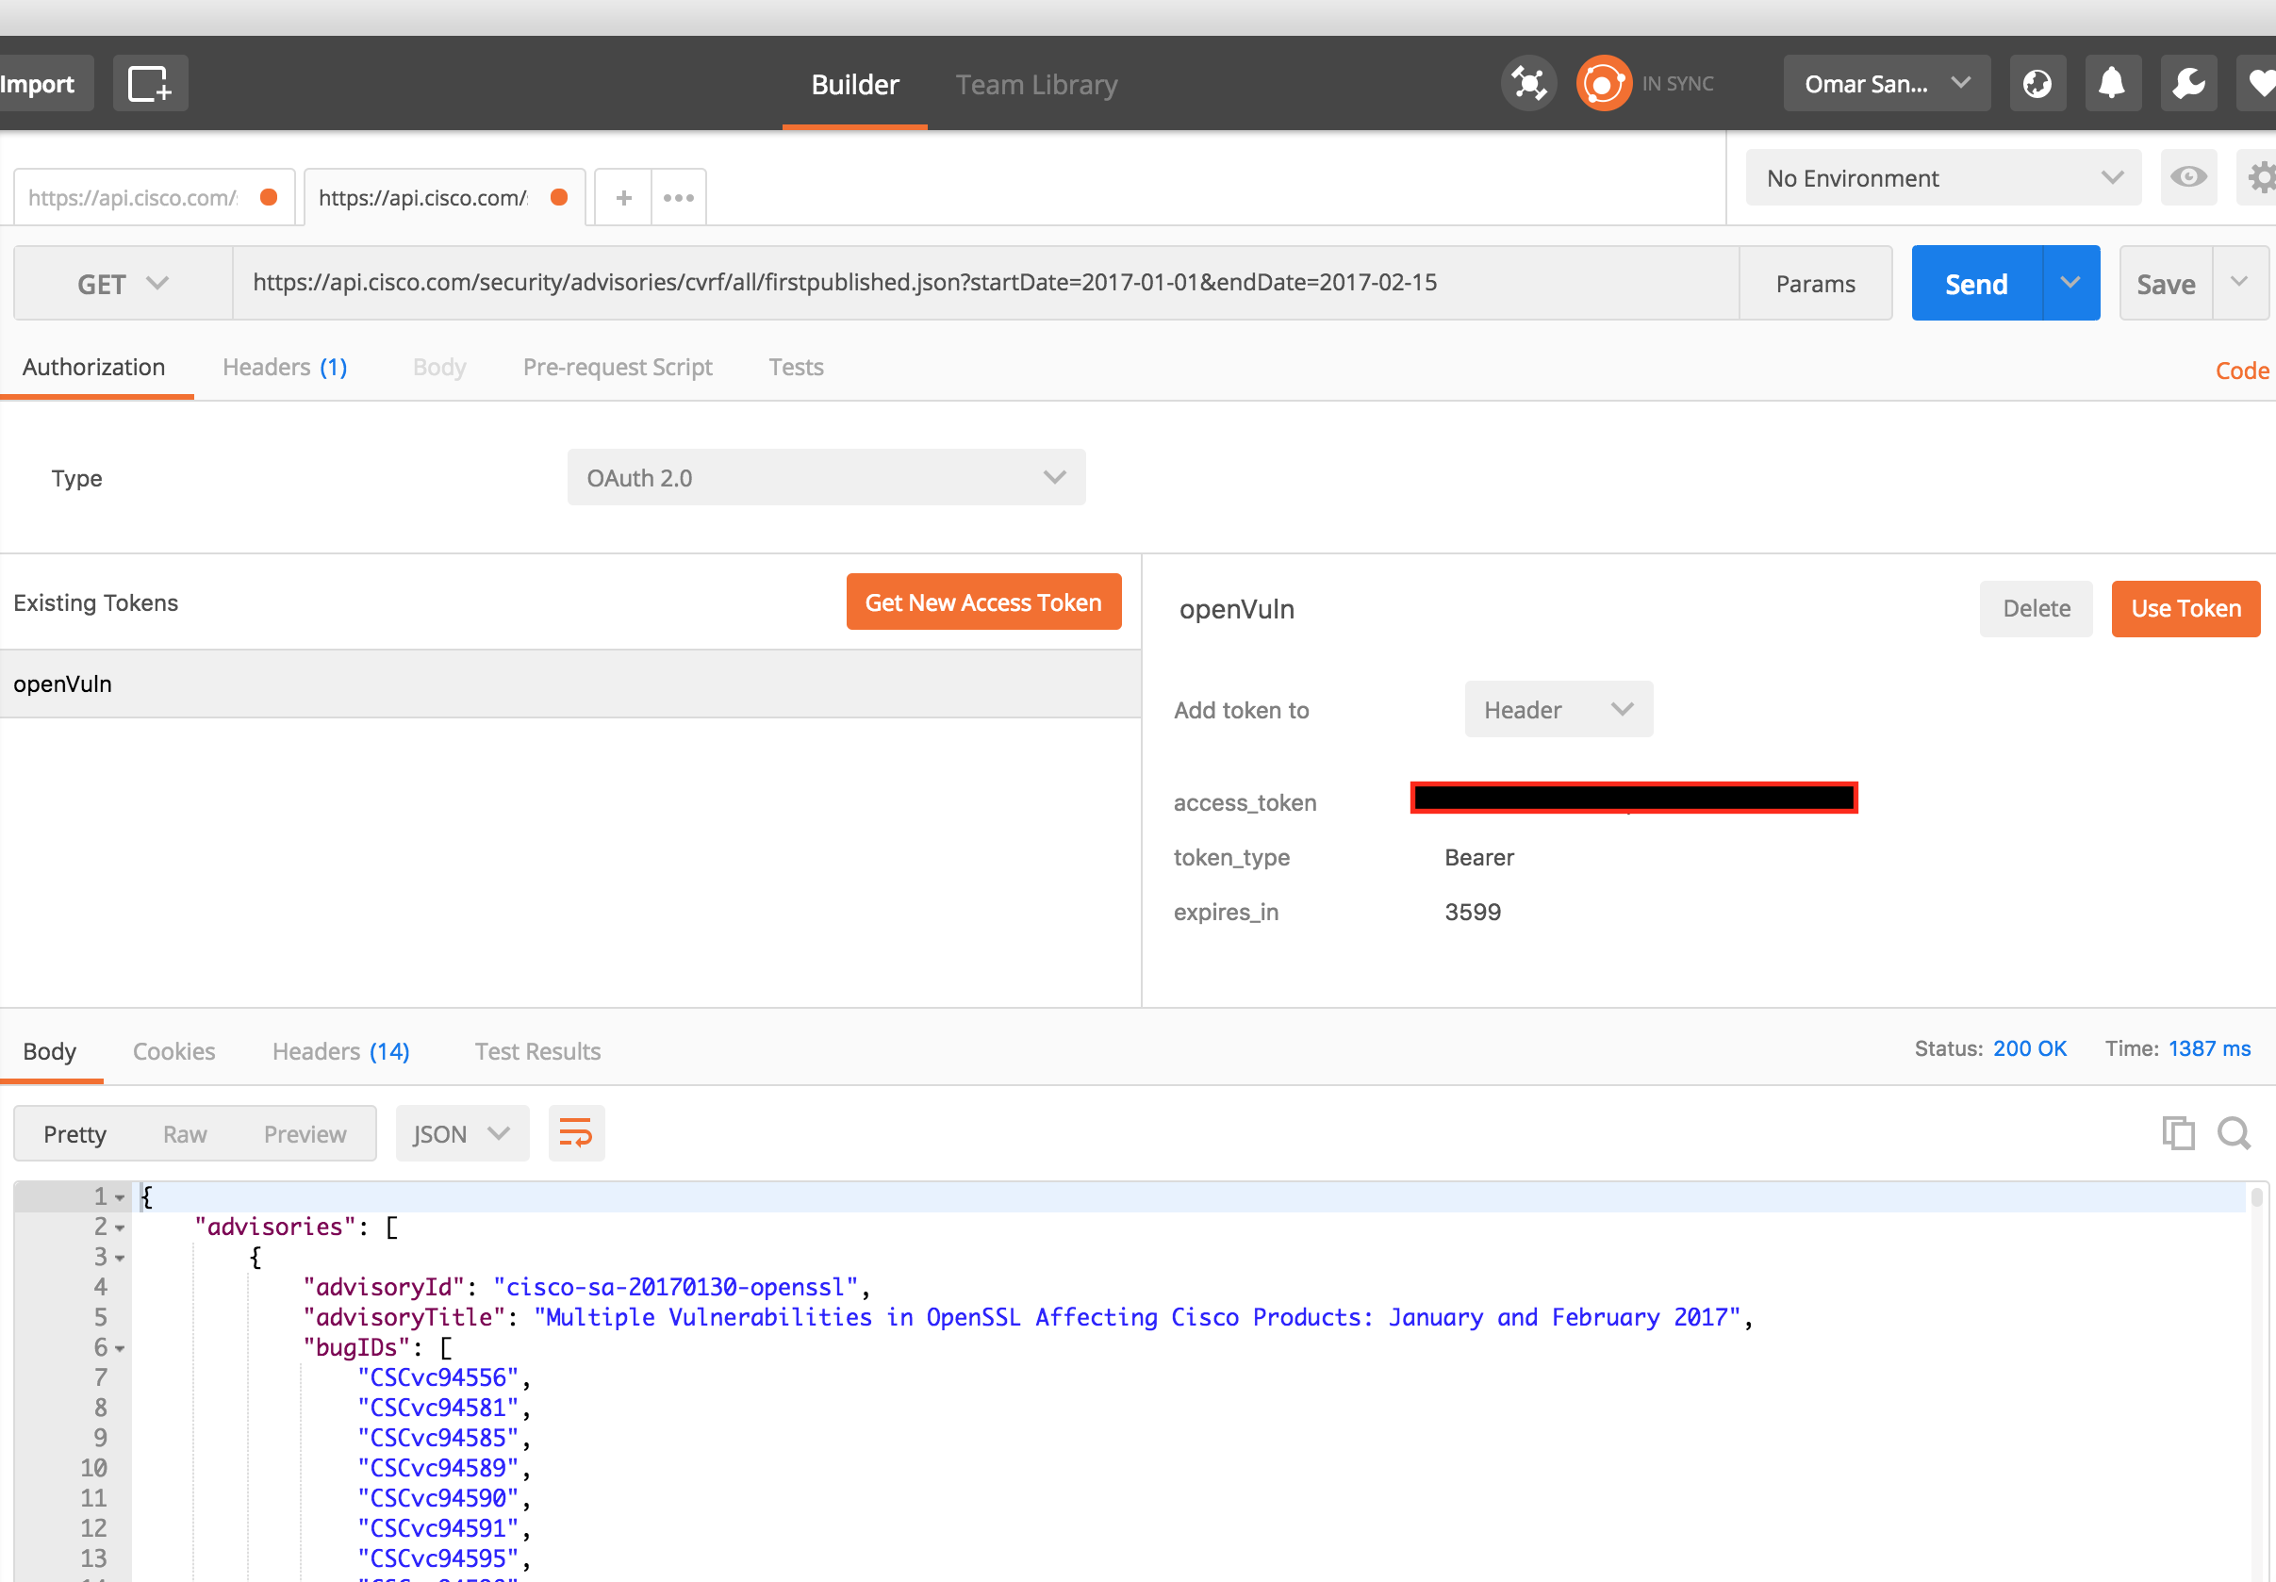This screenshot has height=1582, width=2276.
Task: Select the Raw response view
Action: [x=185, y=1134]
